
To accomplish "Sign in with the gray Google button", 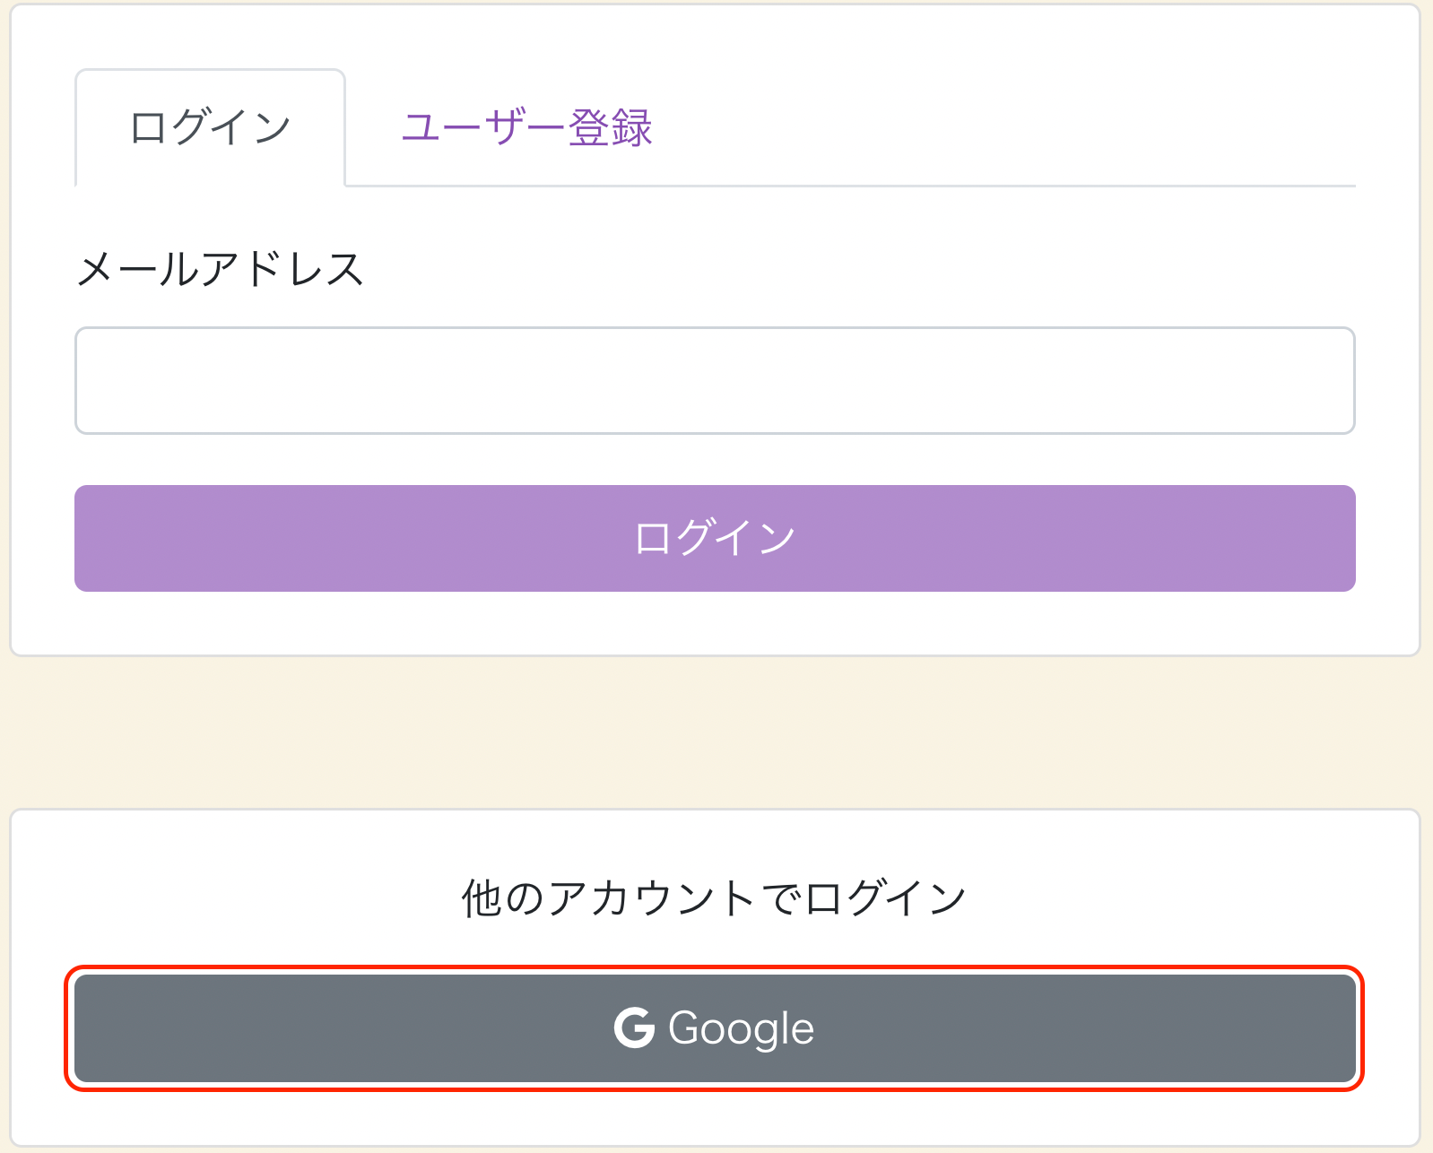I will point(715,1028).
